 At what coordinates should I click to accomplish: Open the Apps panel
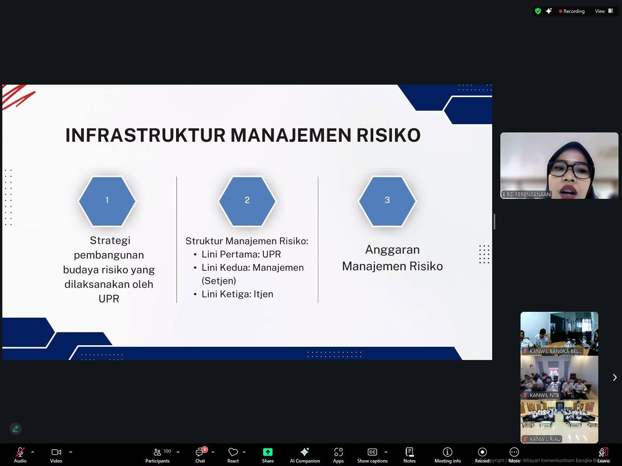(338, 454)
